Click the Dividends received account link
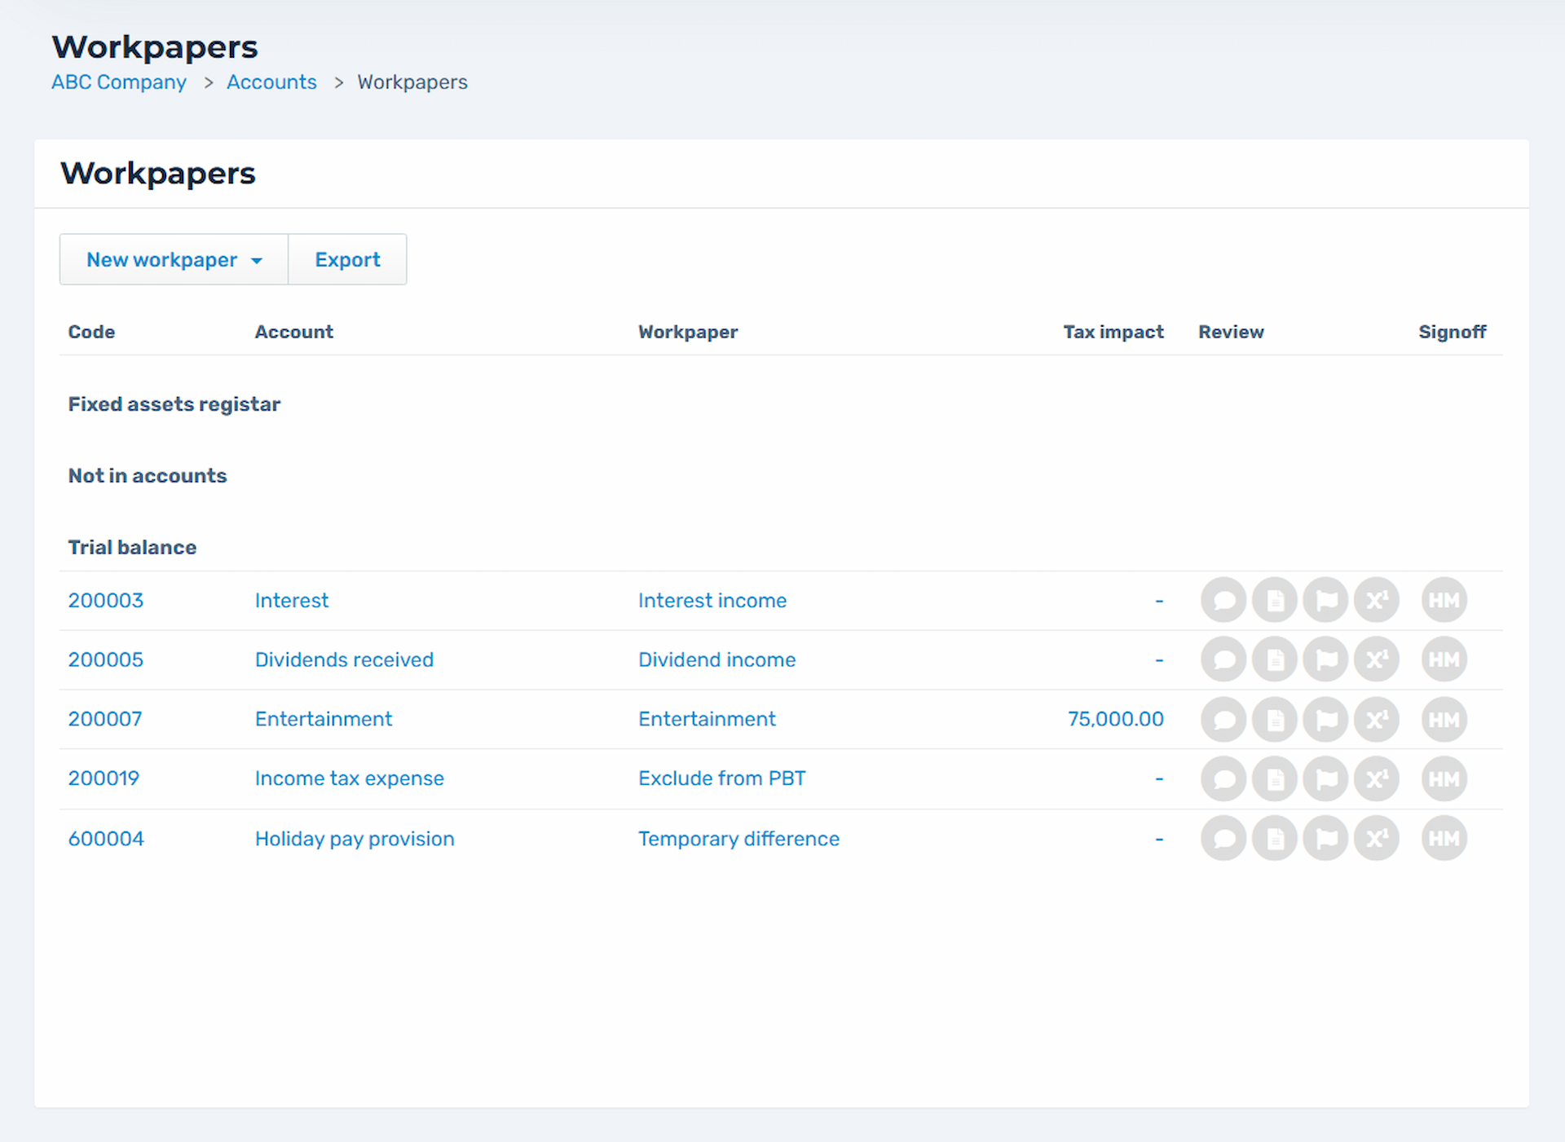This screenshot has height=1142, width=1565. tap(344, 660)
